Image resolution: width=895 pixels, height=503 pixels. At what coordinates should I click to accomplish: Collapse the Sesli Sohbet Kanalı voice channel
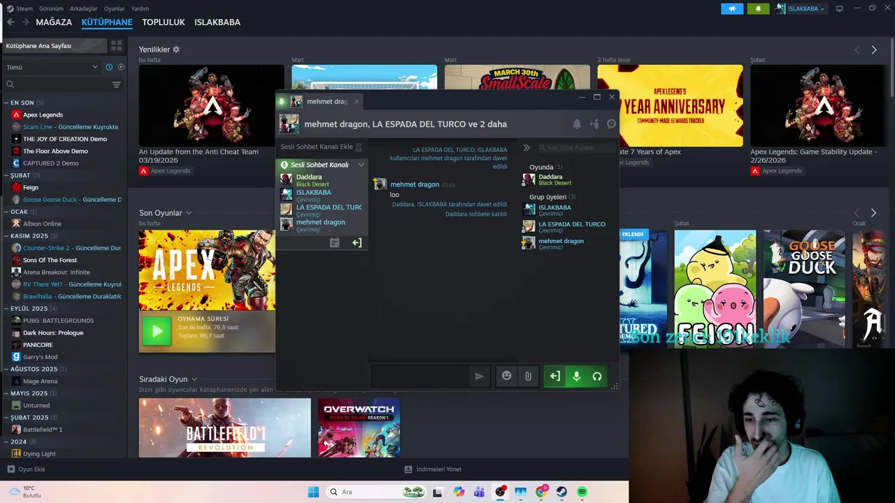click(x=361, y=165)
